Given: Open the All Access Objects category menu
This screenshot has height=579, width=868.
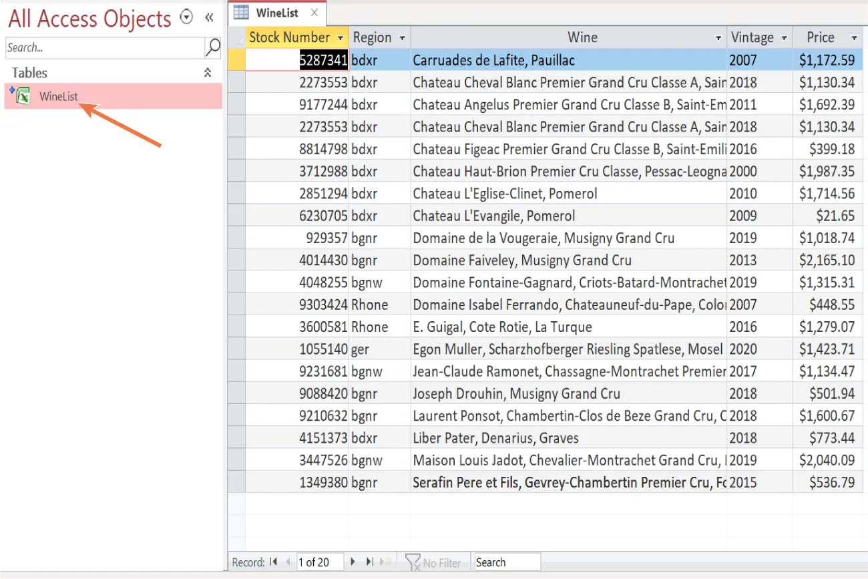Looking at the screenshot, I should click(186, 18).
